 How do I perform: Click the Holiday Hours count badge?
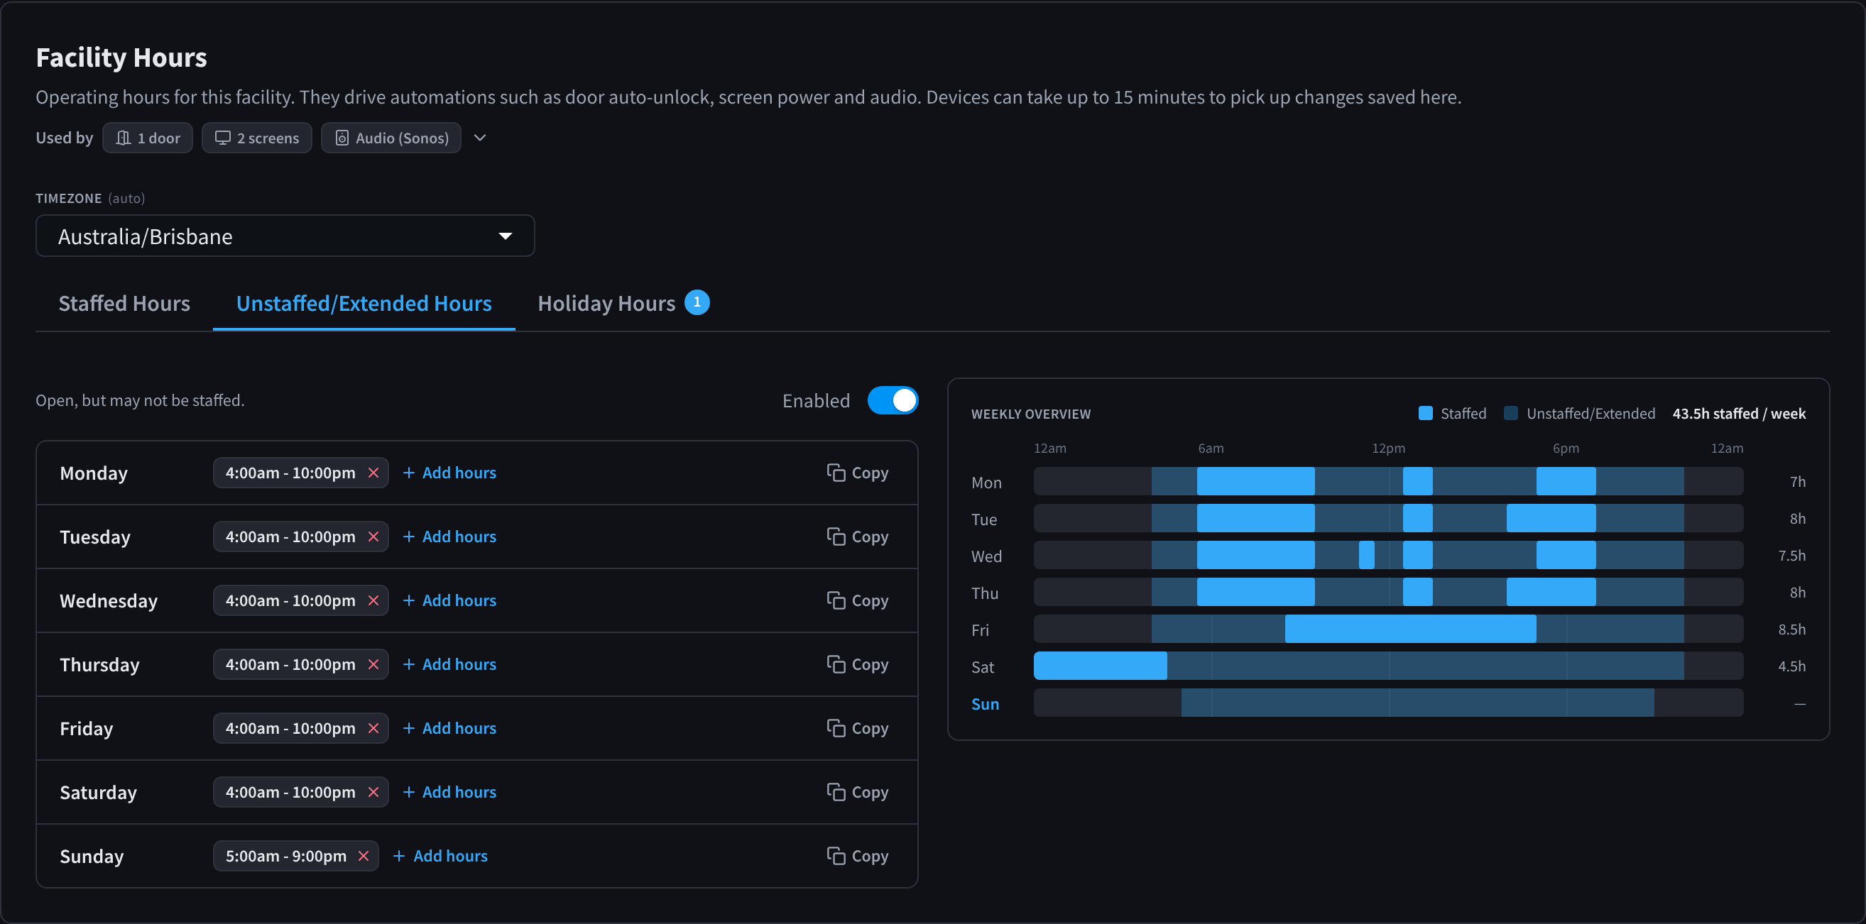click(x=697, y=302)
